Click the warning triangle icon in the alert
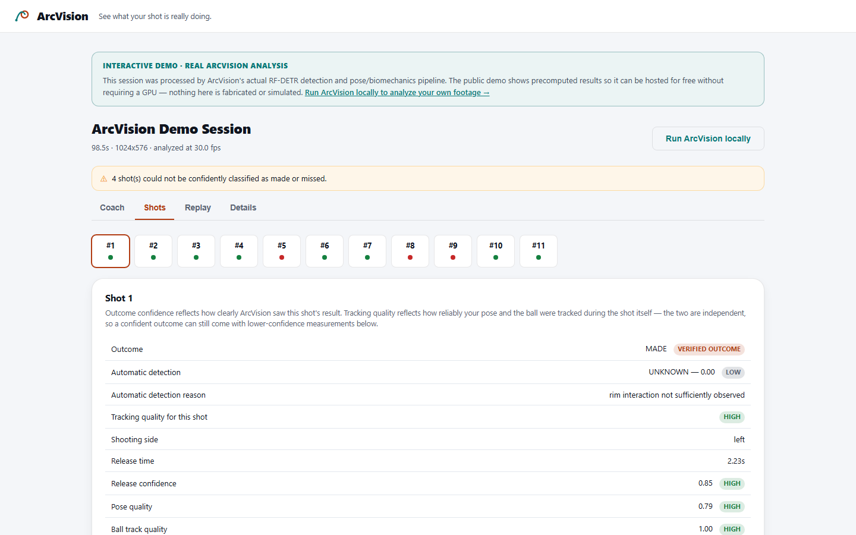This screenshot has width=856, height=535. click(x=104, y=179)
